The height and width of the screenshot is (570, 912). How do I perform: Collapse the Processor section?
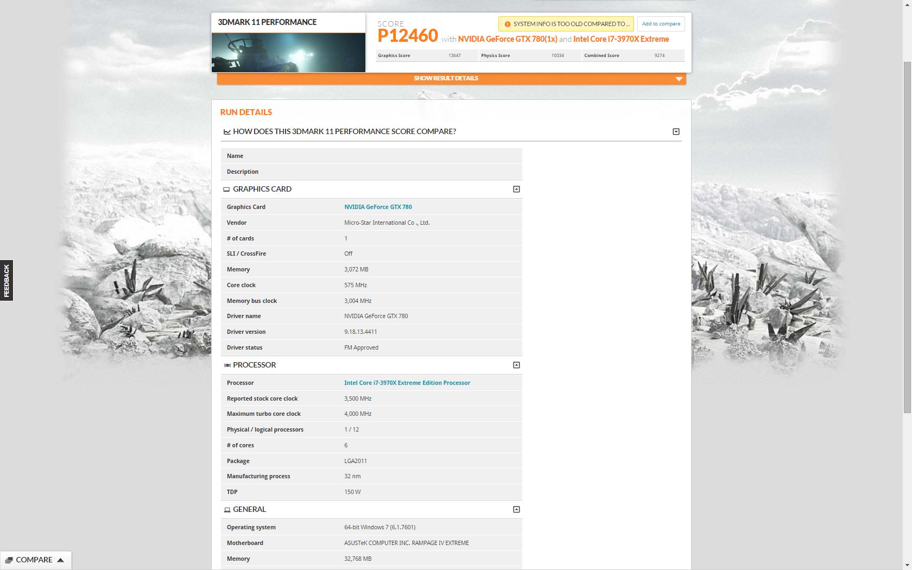pos(516,365)
